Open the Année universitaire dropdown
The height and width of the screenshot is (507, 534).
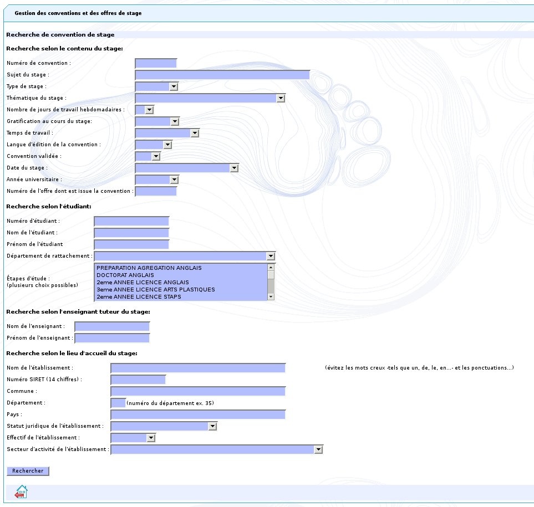(x=157, y=180)
